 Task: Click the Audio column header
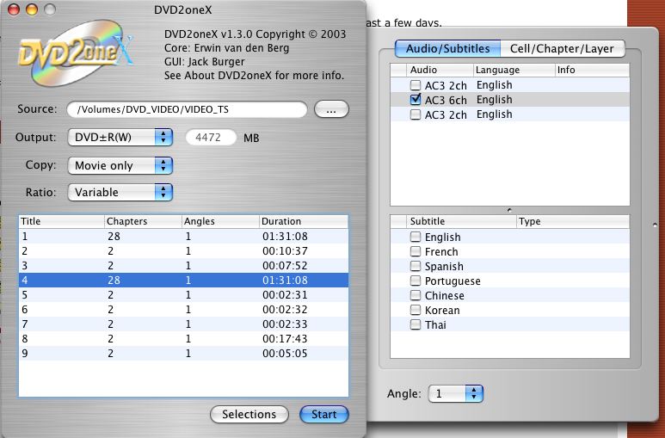click(x=440, y=70)
